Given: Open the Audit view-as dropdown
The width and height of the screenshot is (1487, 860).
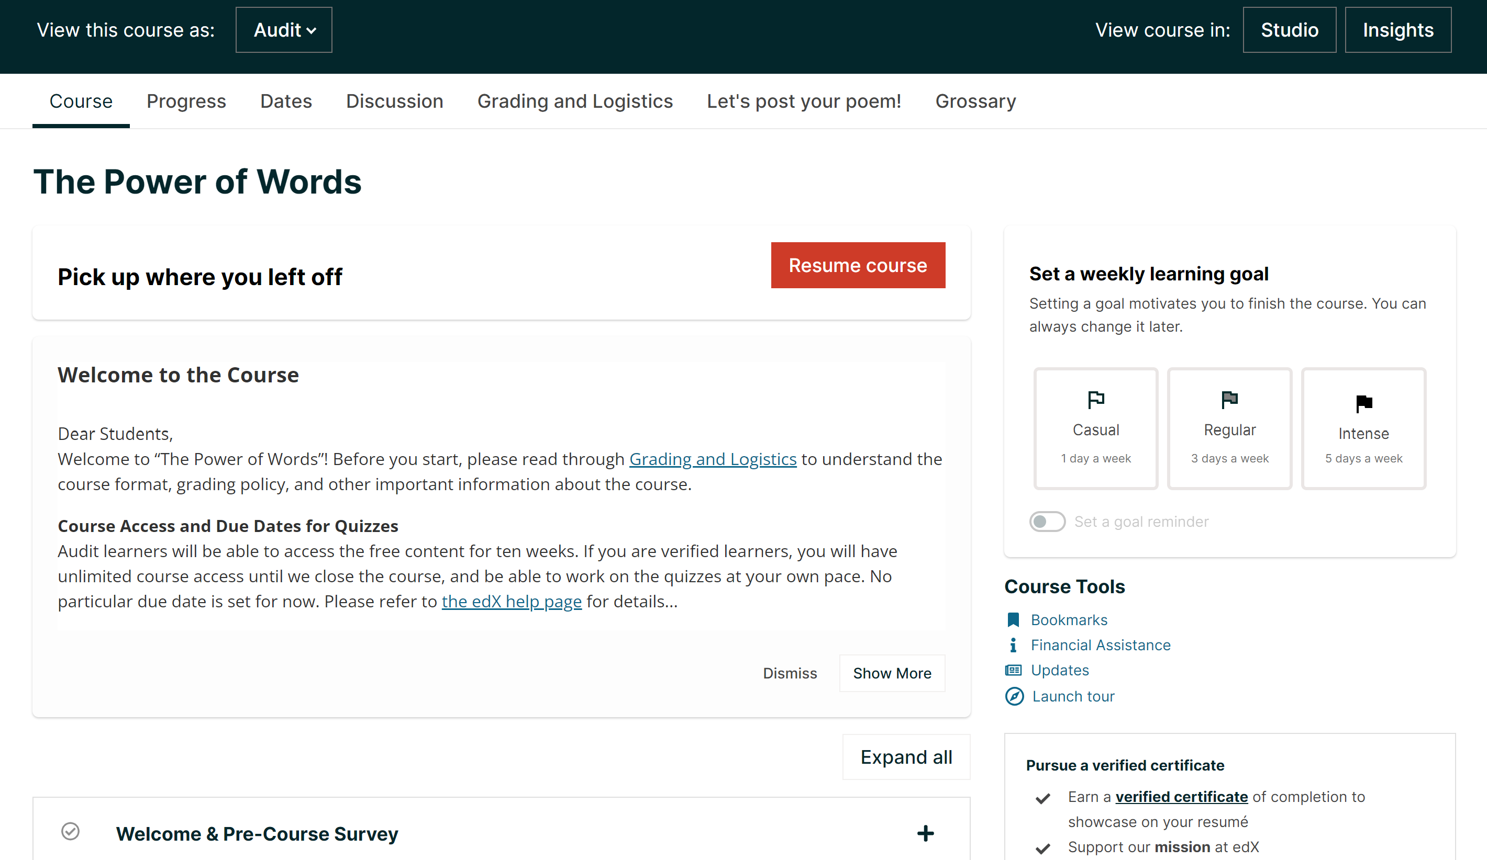Looking at the screenshot, I should point(284,30).
